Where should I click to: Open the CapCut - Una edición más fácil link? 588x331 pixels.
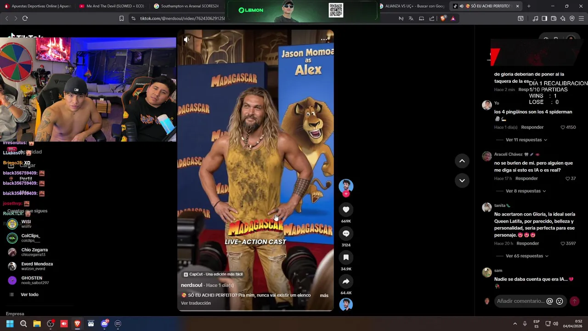(213, 274)
